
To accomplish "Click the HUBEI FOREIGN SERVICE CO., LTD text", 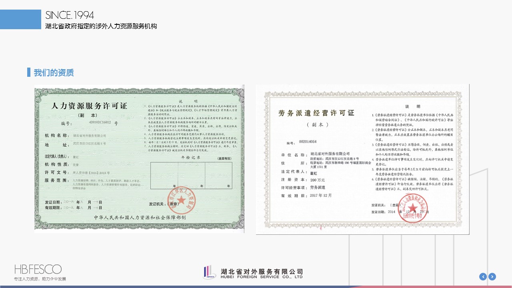I will (x=262, y=277).
